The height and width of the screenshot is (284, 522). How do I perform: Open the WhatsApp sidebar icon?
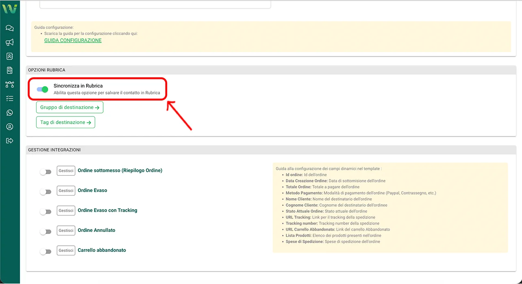tap(10, 113)
